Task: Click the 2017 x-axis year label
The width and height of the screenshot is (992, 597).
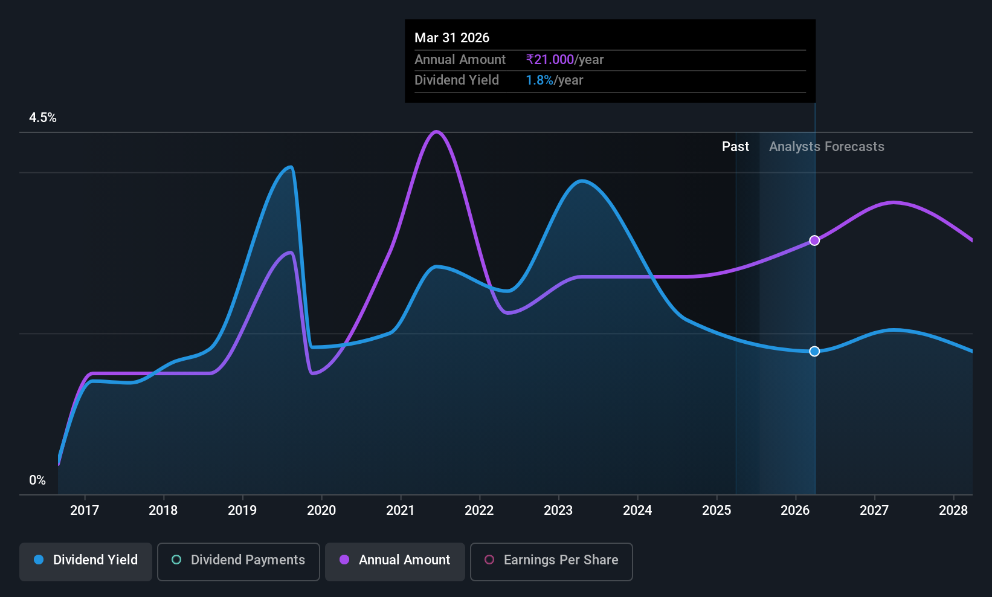Action: pos(85,510)
